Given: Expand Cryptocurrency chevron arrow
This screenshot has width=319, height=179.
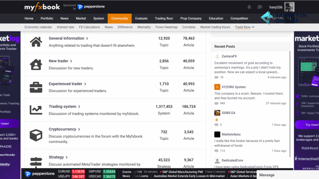Looking at the screenshot, I should pos(79,130).
